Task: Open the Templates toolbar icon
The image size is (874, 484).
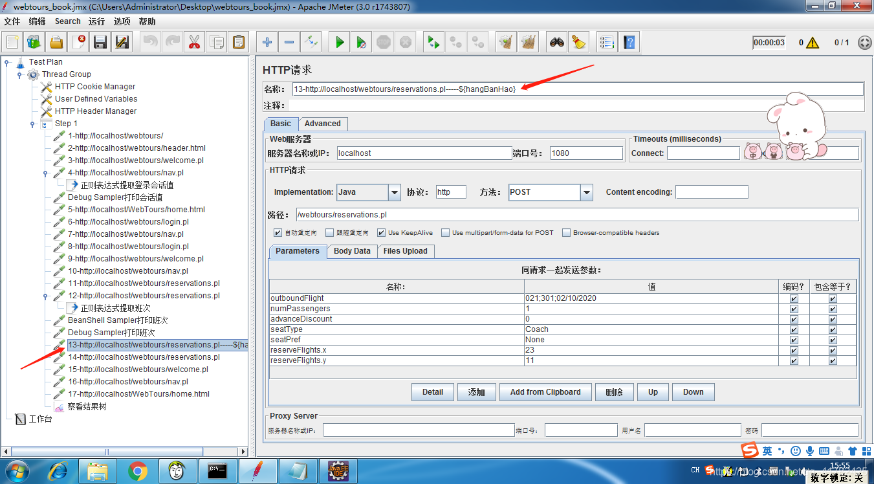Action: pyautogui.click(x=34, y=42)
